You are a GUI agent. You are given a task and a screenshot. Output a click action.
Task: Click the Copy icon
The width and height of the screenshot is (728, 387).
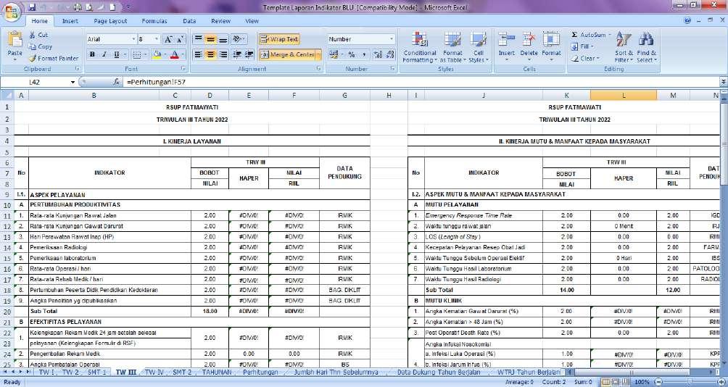click(33, 46)
